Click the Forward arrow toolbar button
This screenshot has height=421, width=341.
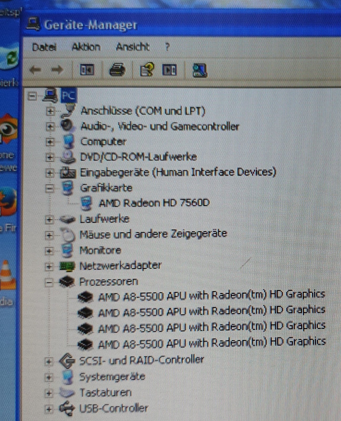pos(57,70)
